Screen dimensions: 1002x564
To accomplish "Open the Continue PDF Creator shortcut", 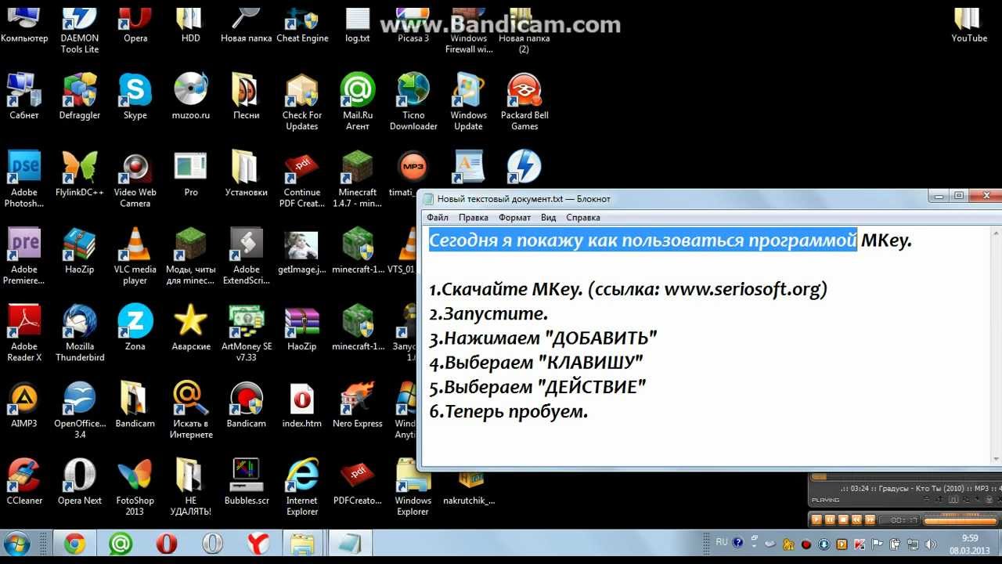I will (302, 179).
